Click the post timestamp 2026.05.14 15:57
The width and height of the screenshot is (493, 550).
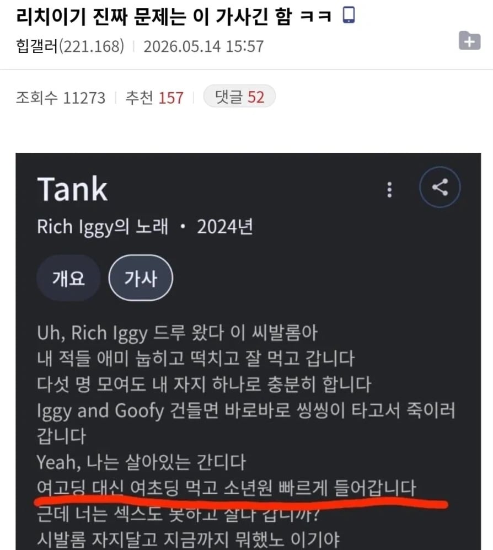pyautogui.click(x=203, y=46)
